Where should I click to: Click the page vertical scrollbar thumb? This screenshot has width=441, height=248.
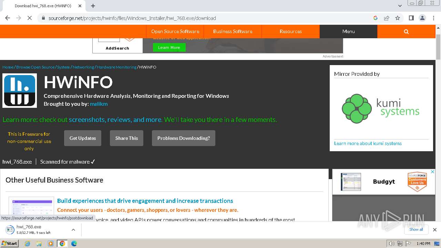pyautogui.click(x=438, y=47)
